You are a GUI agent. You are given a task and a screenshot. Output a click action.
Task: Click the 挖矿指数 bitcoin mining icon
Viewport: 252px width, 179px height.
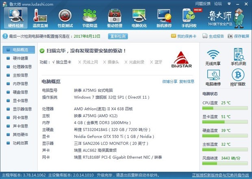tap(238, 78)
